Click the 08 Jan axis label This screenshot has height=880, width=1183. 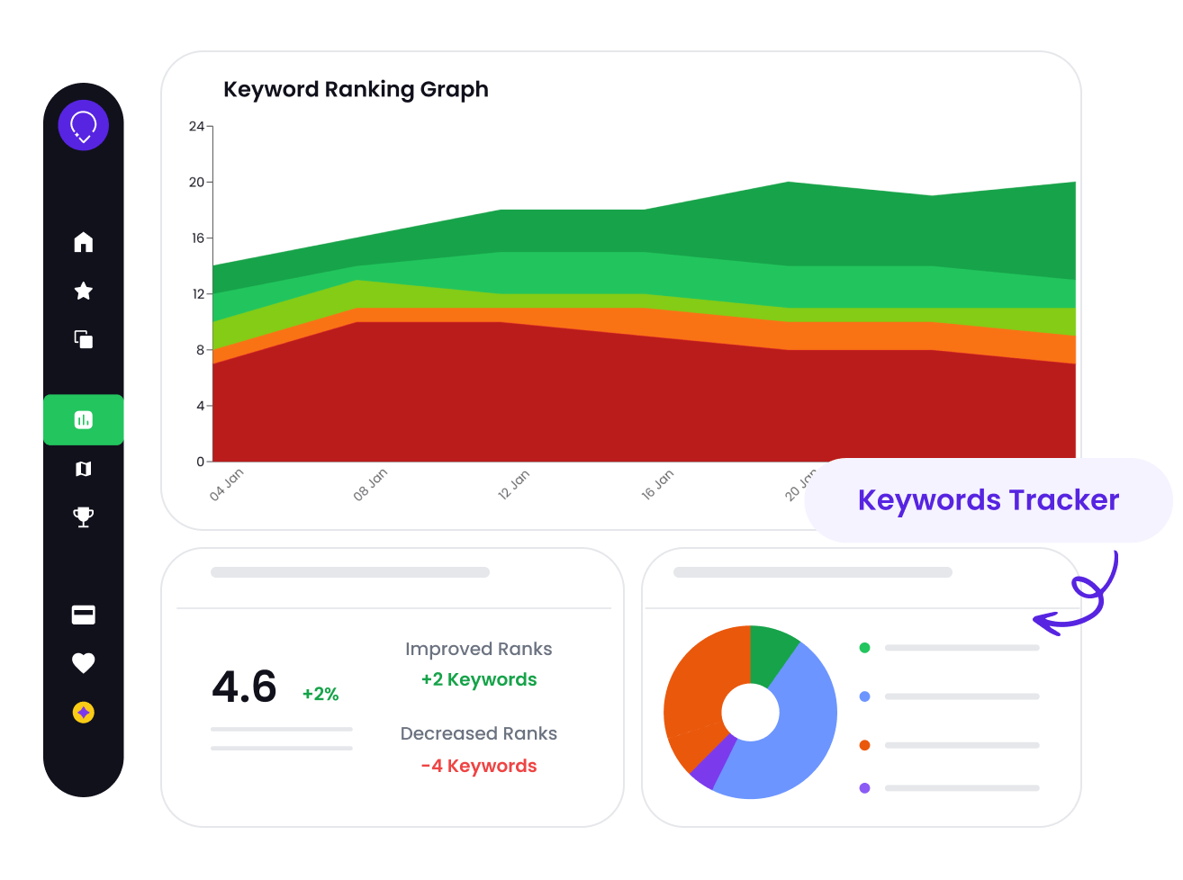click(x=371, y=484)
